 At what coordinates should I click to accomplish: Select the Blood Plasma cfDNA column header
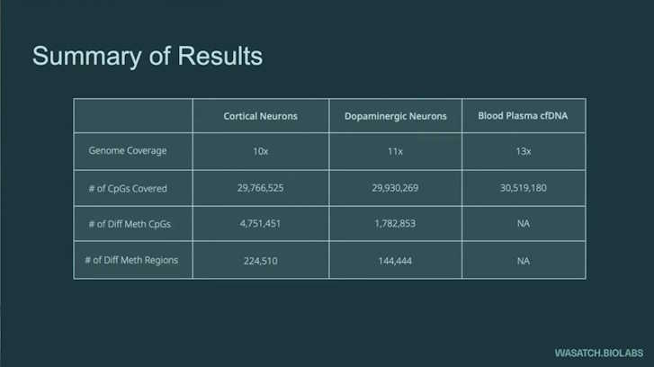point(524,116)
